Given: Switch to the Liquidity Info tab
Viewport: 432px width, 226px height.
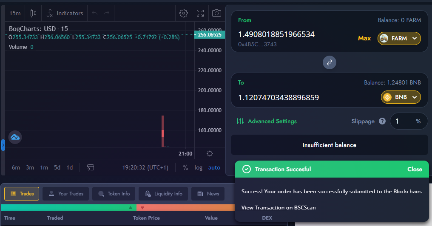Looking at the screenshot, I should (163, 194).
